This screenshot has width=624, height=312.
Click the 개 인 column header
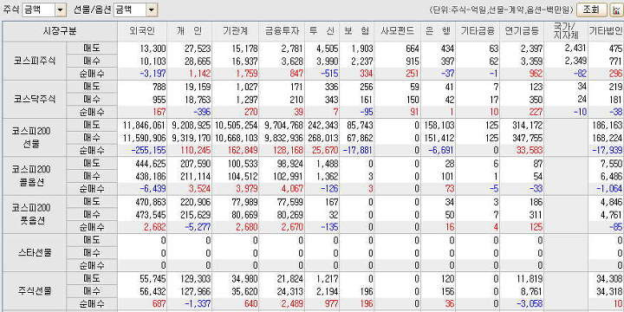point(189,31)
